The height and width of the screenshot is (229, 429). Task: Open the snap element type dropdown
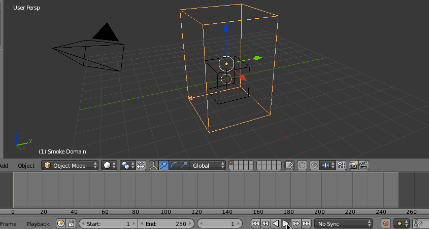pyautogui.click(x=327, y=165)
